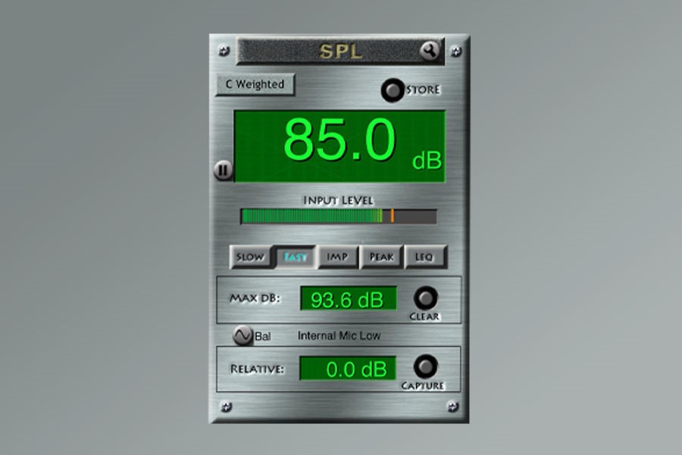Clear the Max dB value

pos(425,298)
